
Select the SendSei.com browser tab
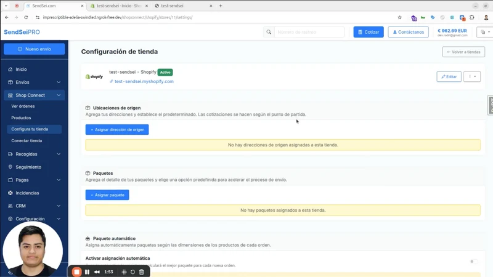coord(55,6)
